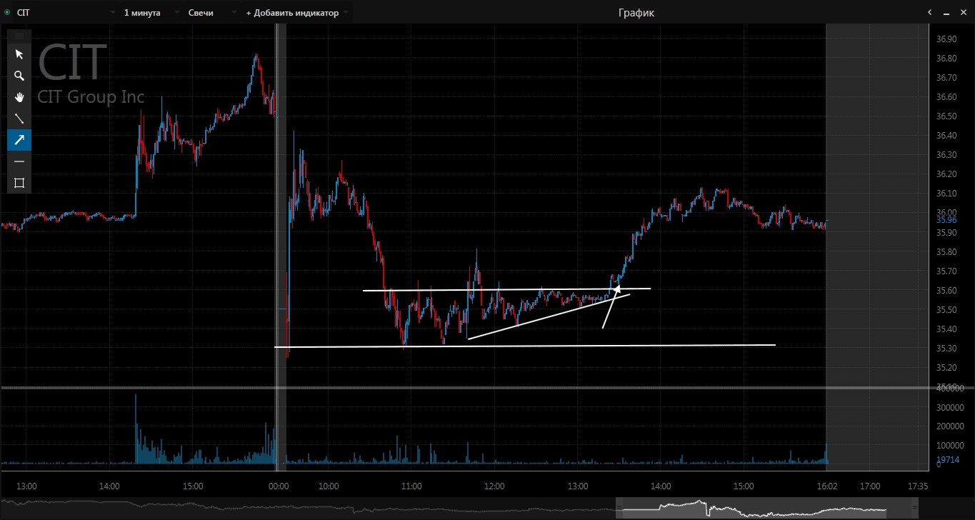975x520 pixels.
Task: Click the График window title
Action: 636,12
